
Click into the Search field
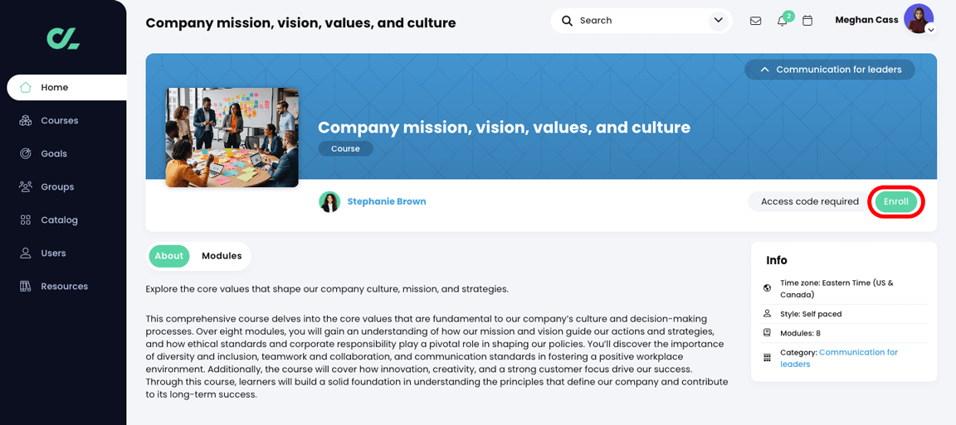640,21
